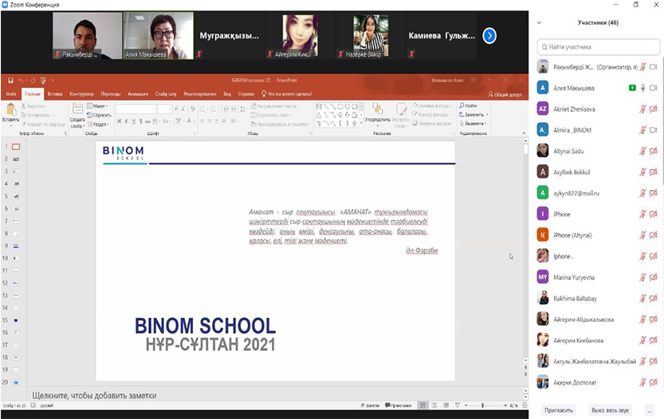Open the Макет (Layout) dropdown

[x=97, y=106]
